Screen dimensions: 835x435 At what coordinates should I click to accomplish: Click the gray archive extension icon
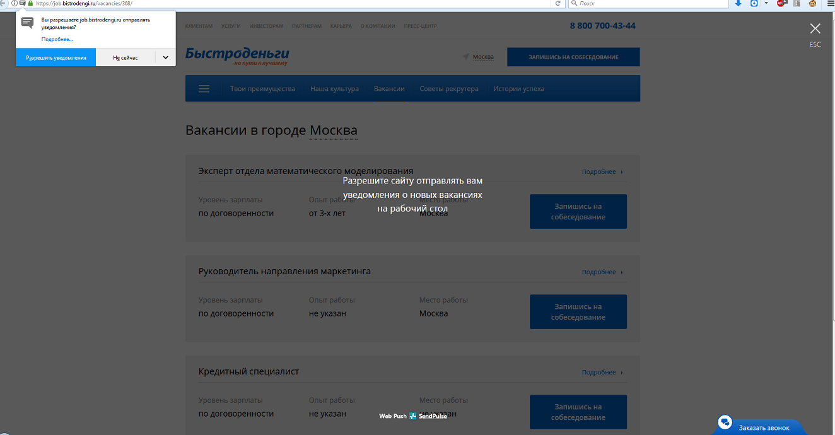point(797,3)
